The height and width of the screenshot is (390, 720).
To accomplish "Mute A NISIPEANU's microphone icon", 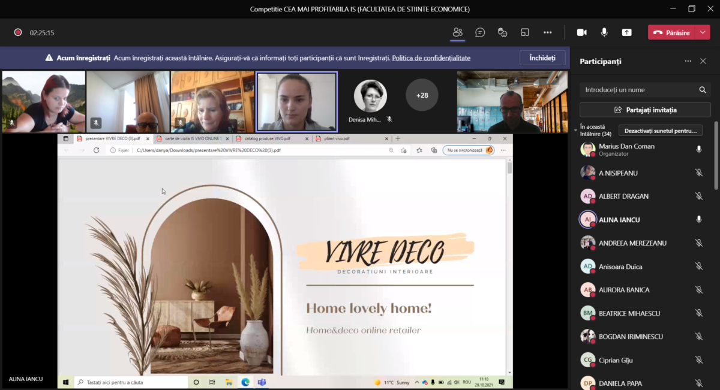I will (698, 173).
